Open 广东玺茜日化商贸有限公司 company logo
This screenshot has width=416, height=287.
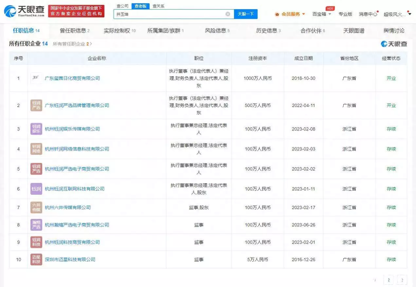36,78
